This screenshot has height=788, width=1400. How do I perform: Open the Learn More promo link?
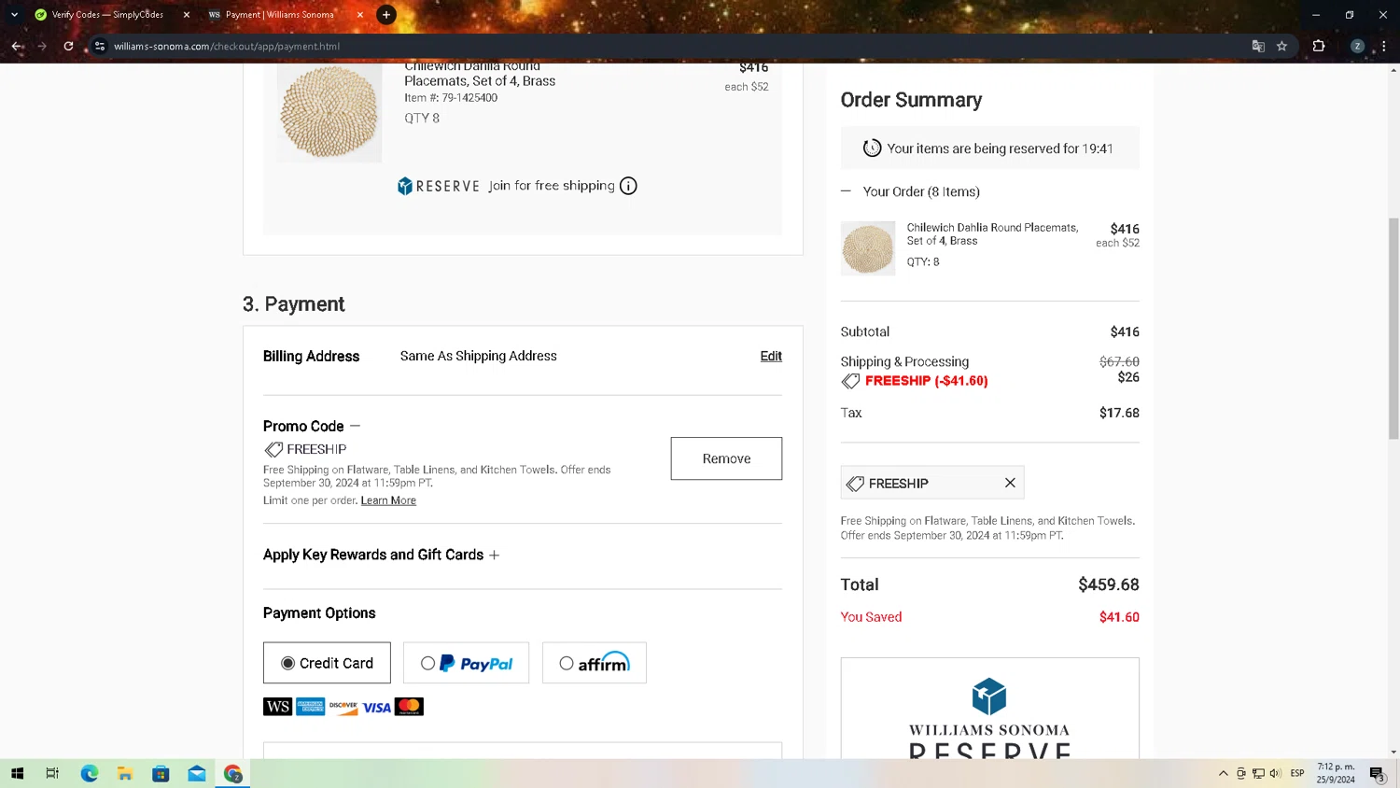[x=388, y=500]
